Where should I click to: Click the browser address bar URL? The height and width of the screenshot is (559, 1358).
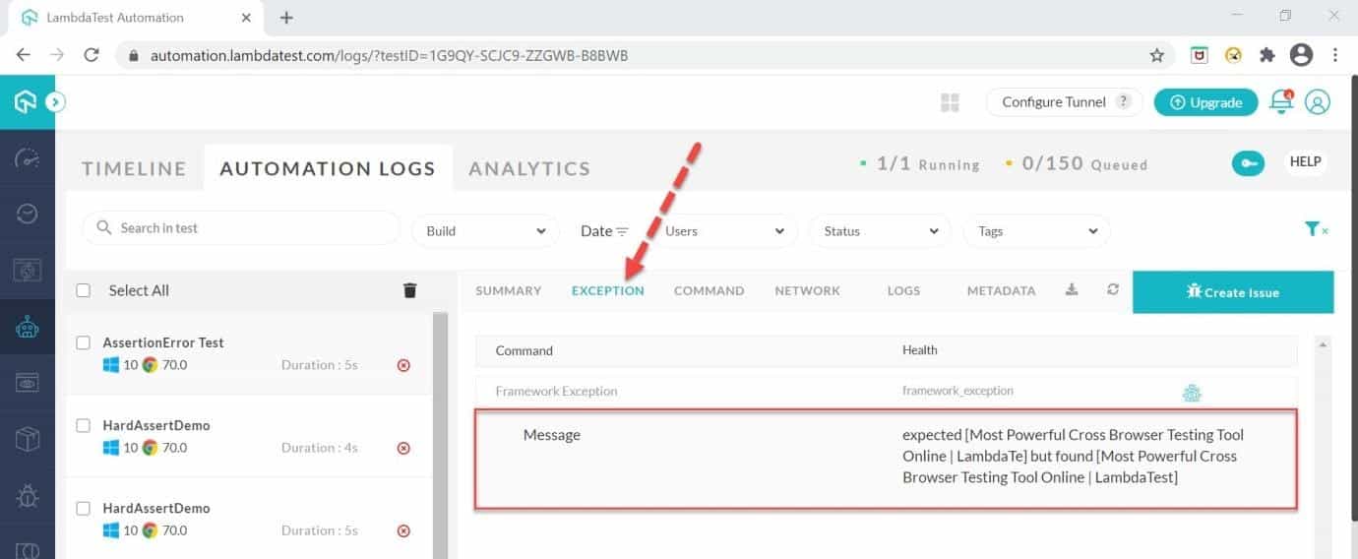pyautogui.click(x=390, y=56)
